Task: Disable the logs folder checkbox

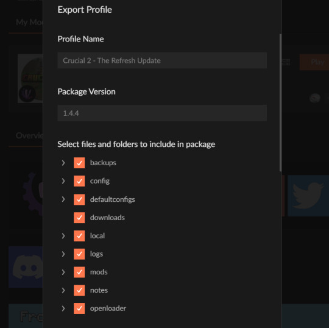Action: coord(79,254)
